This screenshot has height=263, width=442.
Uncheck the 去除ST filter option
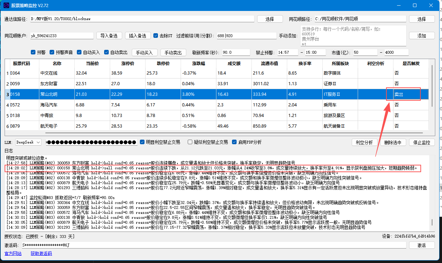[x=155, y=35]
